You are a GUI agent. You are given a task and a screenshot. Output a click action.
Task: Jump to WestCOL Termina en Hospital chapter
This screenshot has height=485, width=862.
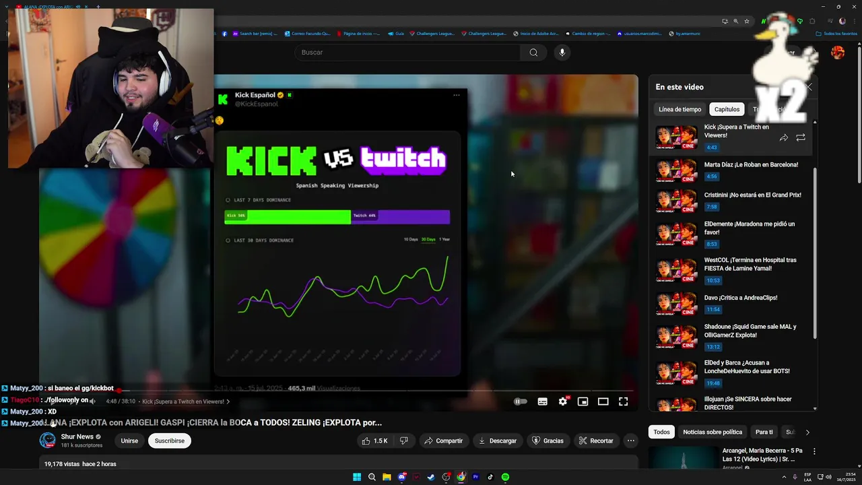(x=731, y=269)
